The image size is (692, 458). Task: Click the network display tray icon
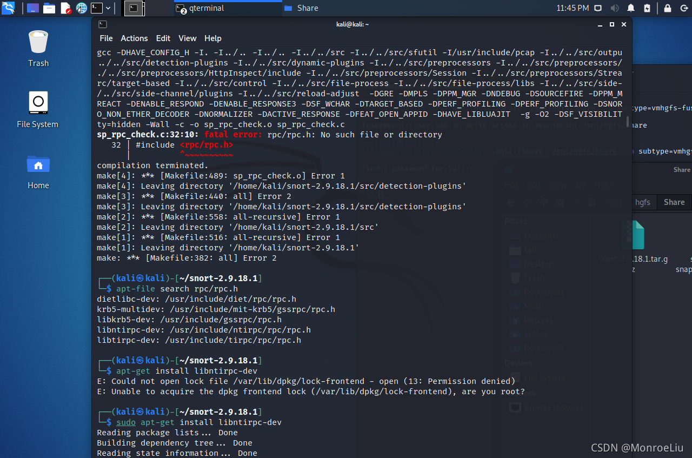click(598, 8)
